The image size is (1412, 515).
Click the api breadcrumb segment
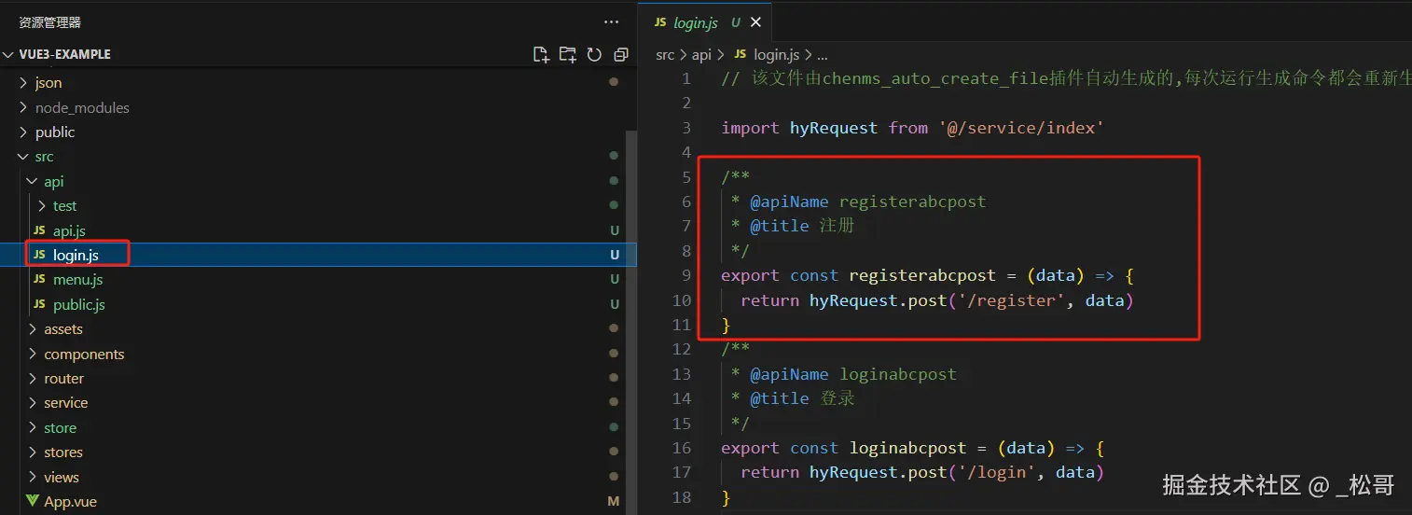[701, 55]
